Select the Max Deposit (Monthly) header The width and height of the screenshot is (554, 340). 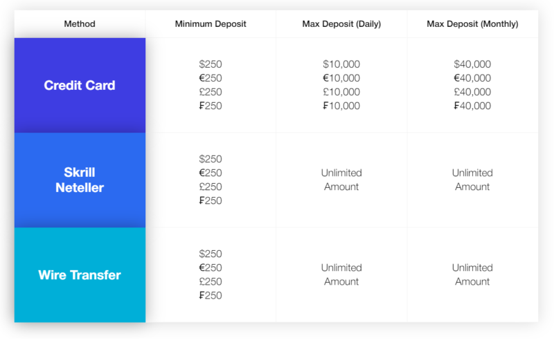click(472, 24)
